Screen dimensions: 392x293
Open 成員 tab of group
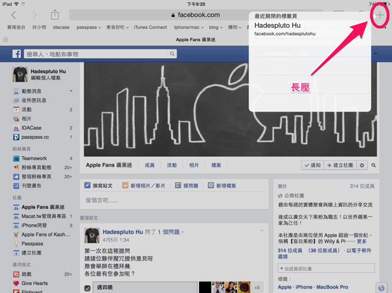pyautogui.click(x=149, y=165)
